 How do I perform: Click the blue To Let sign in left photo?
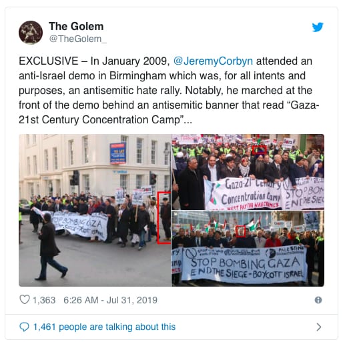click(x=118, y=153)
